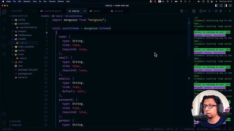
Task: Expand the config folder
Action: pos(23,20)
